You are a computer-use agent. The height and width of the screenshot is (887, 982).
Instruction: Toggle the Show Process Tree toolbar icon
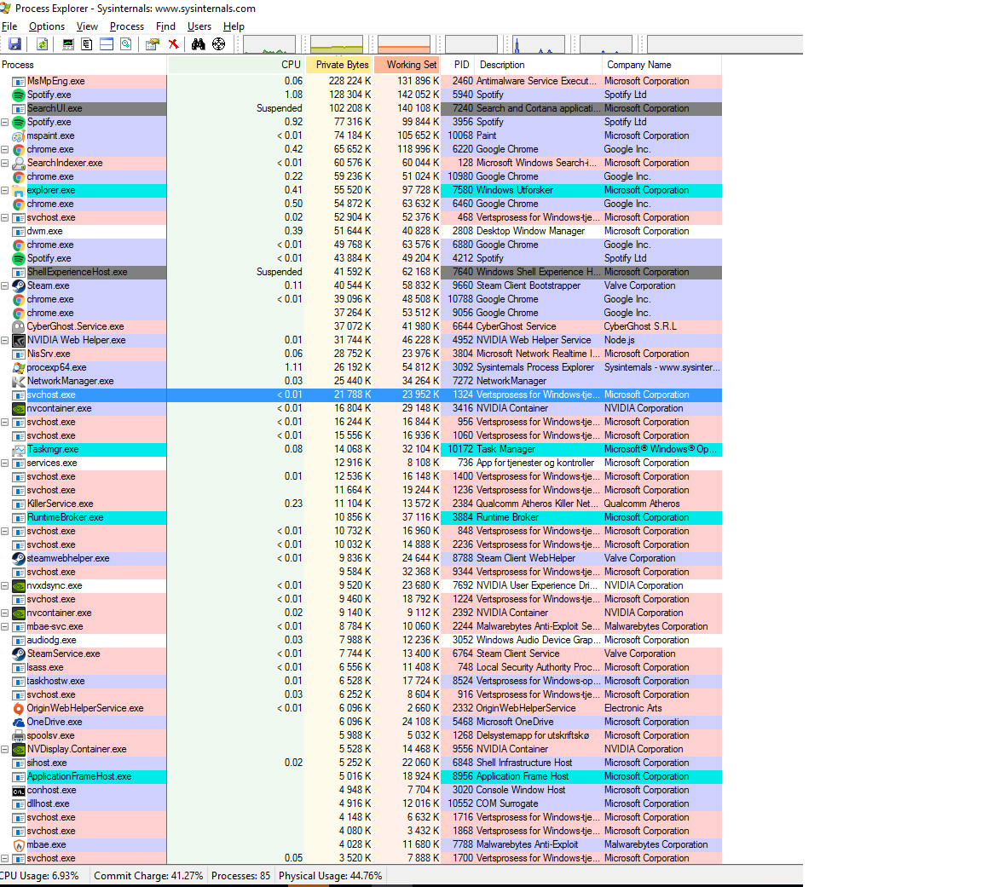click(x=87, y=44)
